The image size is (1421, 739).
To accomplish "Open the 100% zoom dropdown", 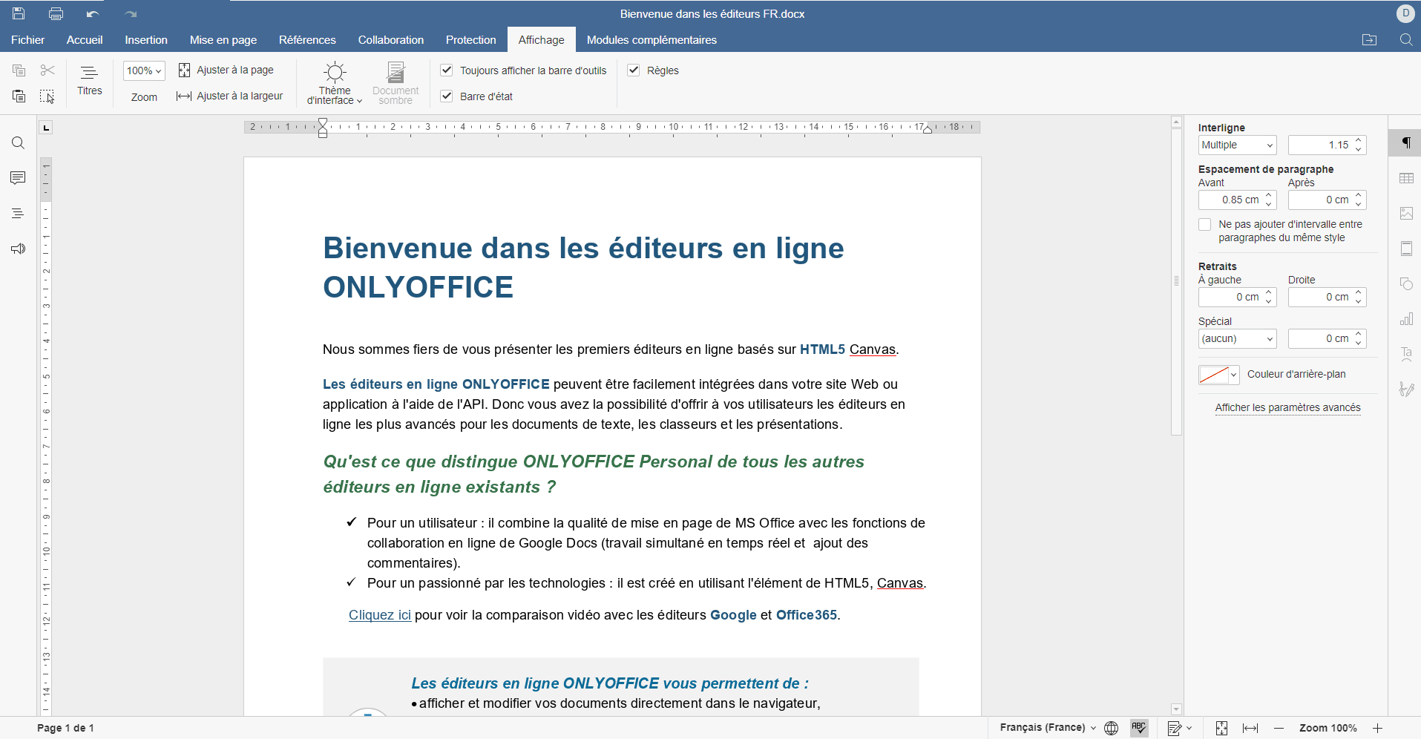I will coord(144,71).
